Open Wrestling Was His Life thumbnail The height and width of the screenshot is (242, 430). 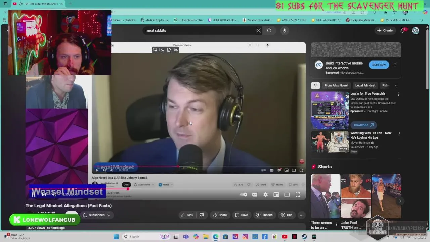pos(330,142)
